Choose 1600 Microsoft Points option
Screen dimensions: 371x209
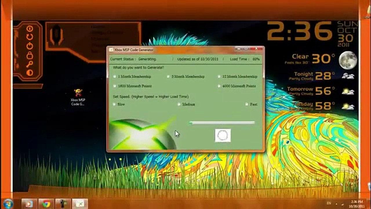[132, 86]
